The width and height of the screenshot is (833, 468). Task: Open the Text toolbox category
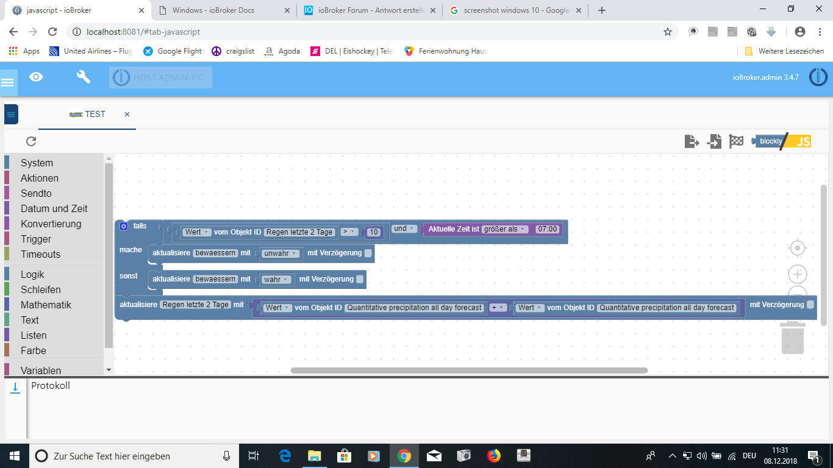click(x=29, y=320)
